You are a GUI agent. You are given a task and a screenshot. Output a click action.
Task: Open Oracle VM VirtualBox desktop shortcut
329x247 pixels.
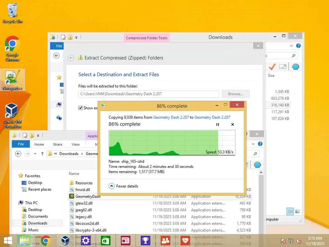[13, 115]
